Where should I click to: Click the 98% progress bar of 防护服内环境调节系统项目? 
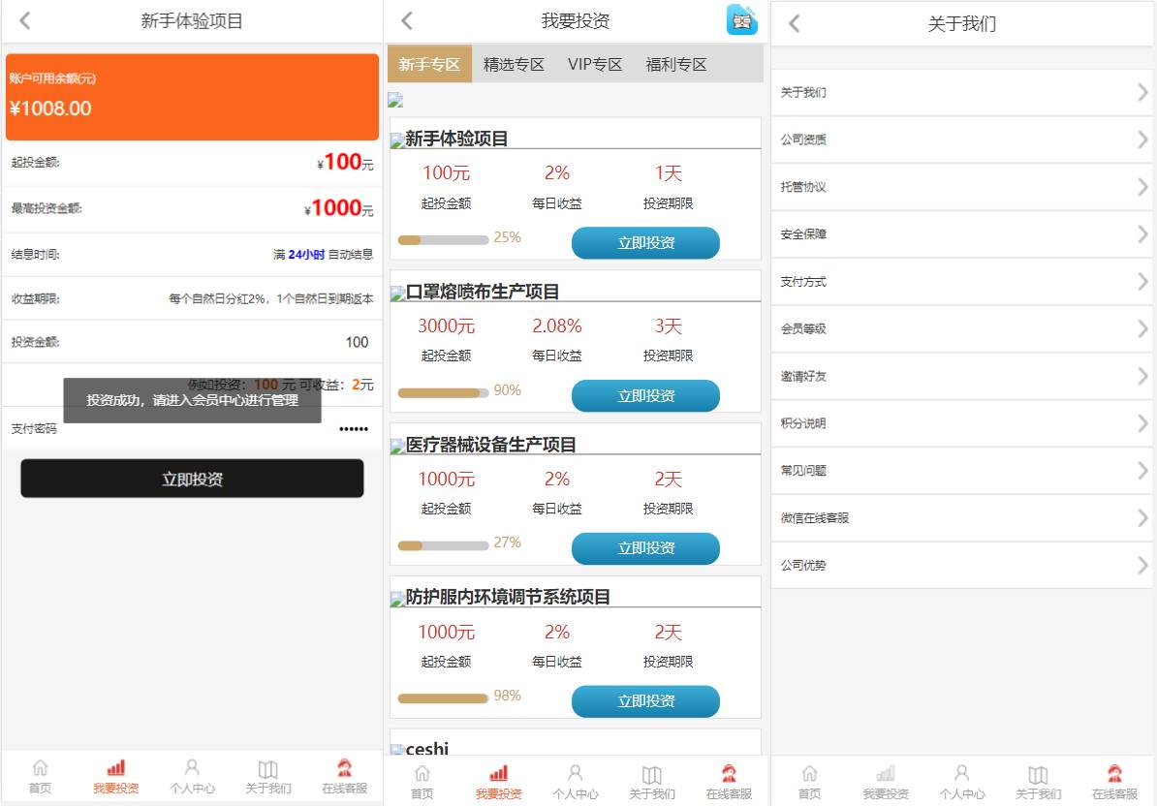[444, 697]
